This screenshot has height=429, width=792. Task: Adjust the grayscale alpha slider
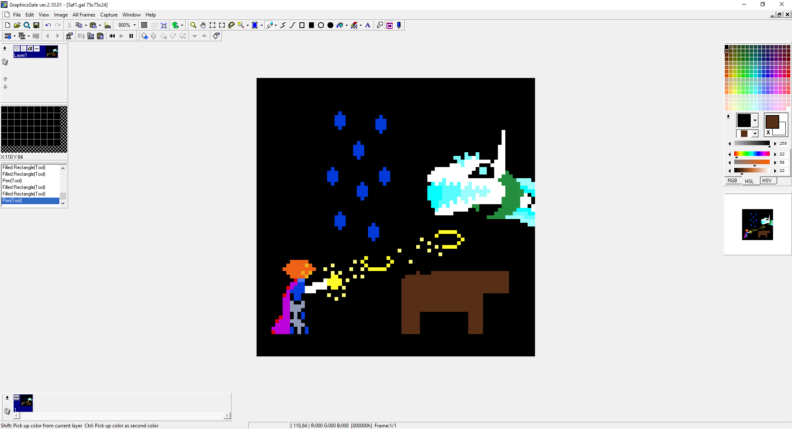(x=752, y=143)
